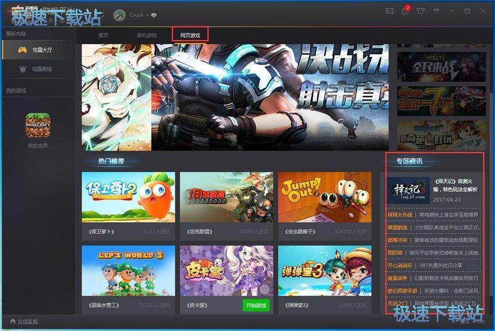Screen dimensions: 495x331
Task: Select 宅霸大厅 in the sidebar
Action: point(38,50)
